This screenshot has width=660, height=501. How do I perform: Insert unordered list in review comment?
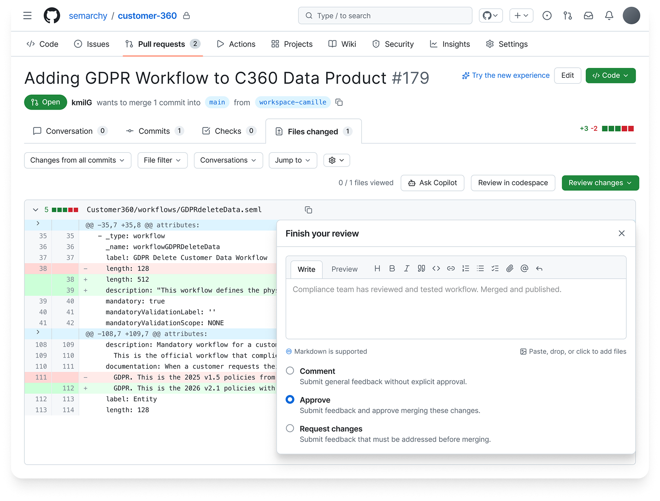(480, 269)
